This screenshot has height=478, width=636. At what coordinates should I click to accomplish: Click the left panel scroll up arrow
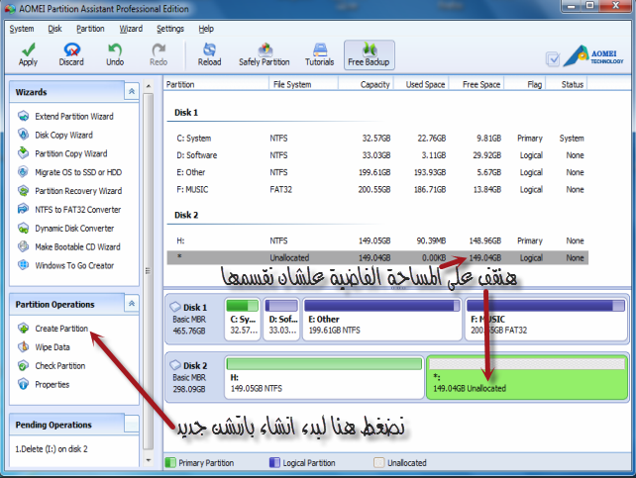[x=149, y=86]
